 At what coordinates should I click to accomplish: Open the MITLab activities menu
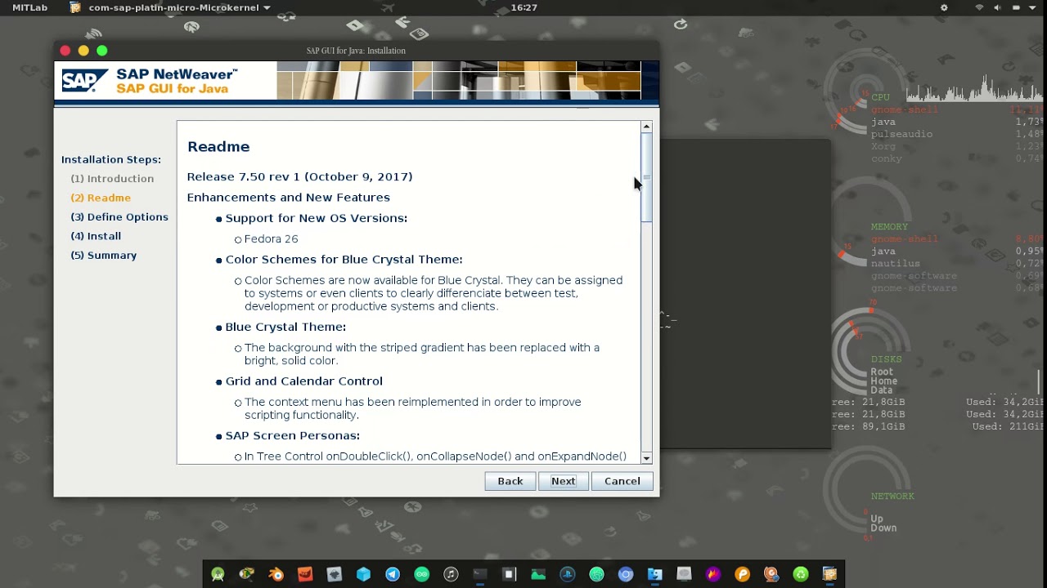29,7
